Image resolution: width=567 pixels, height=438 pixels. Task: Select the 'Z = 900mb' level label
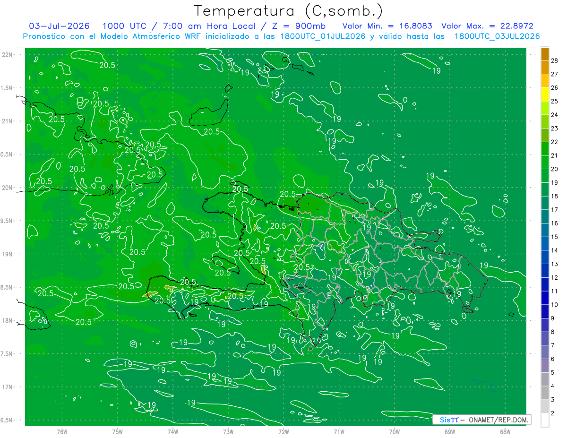tap(298, 26)
